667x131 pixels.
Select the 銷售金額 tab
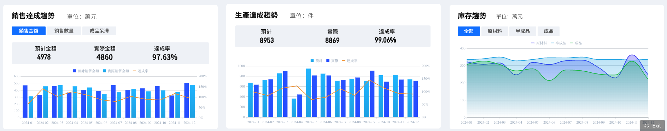pos(29,31)
